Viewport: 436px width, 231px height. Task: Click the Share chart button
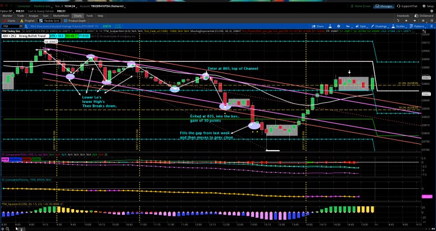click(x=320, y=26)
